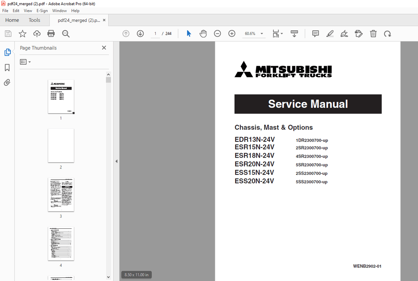Open the Bookmarks panel icon
This screenshot has width=418, height=281.
click(7, 68)
